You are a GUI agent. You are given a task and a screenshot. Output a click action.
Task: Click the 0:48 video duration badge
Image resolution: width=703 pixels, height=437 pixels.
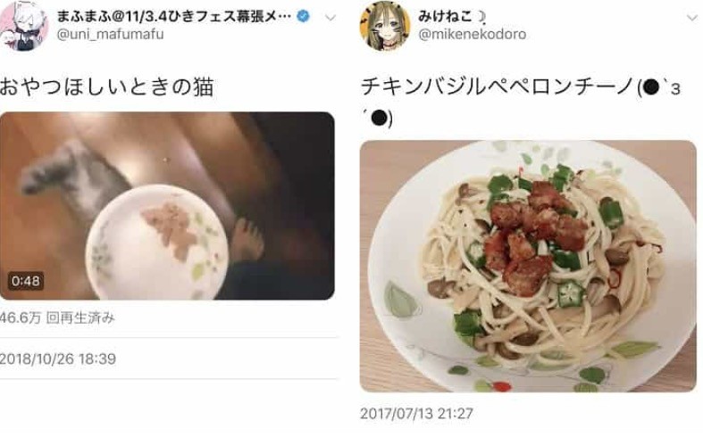click(26, 281)
